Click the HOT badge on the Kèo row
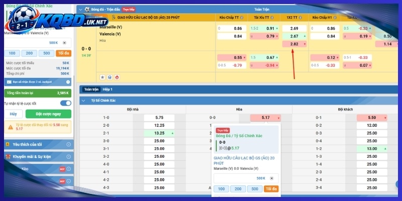 point(62,169)
